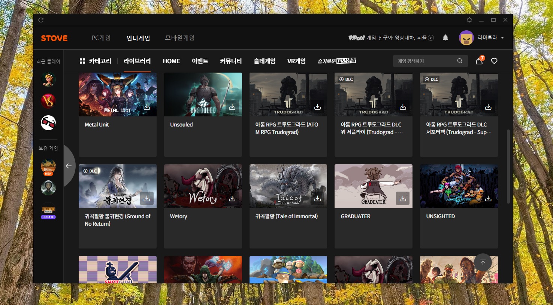The image size is (553, 305).
Task: Select the 인디게임 tab
Action: coord(138,38)
